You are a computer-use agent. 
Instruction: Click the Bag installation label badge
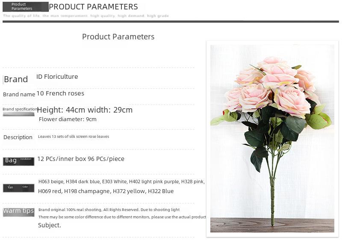click(x=18, y=161)
